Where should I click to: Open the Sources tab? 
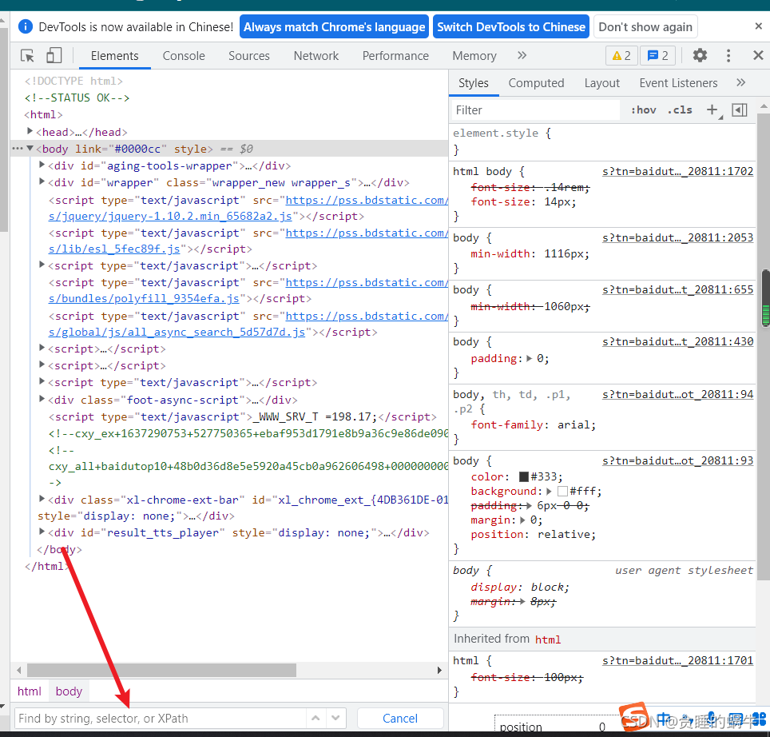point(249,55)
